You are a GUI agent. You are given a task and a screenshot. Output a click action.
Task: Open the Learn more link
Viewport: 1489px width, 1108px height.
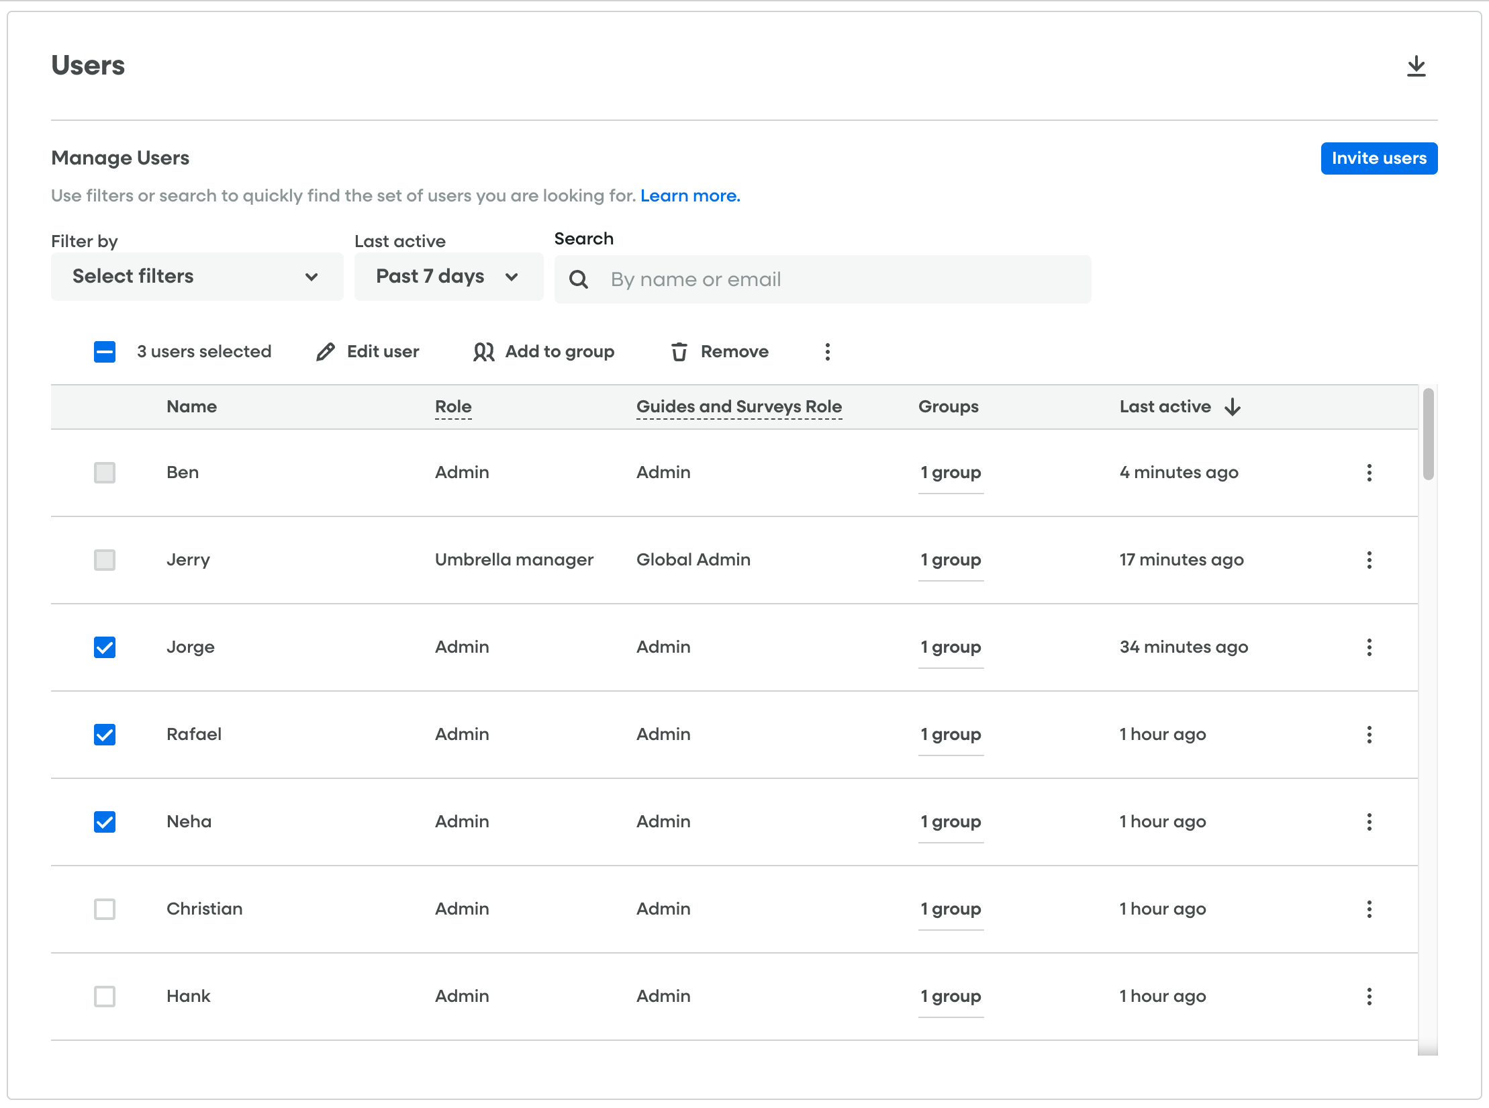pos(690,196)
